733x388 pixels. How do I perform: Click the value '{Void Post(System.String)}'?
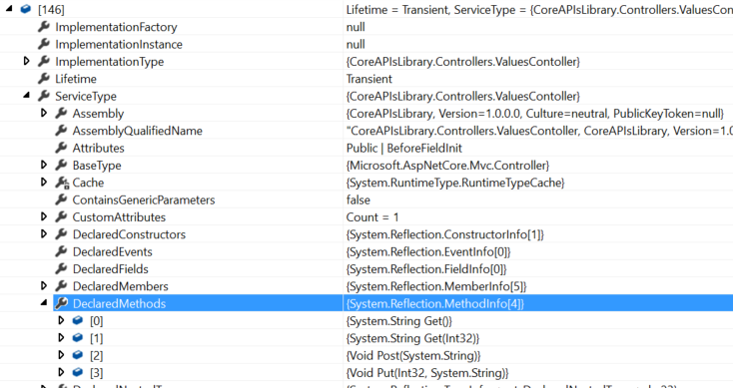pos(413,355)
